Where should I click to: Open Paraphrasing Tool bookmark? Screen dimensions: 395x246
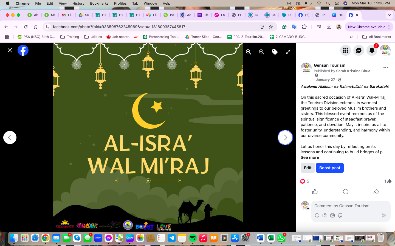pyautogui.click(x=161, y=37)
